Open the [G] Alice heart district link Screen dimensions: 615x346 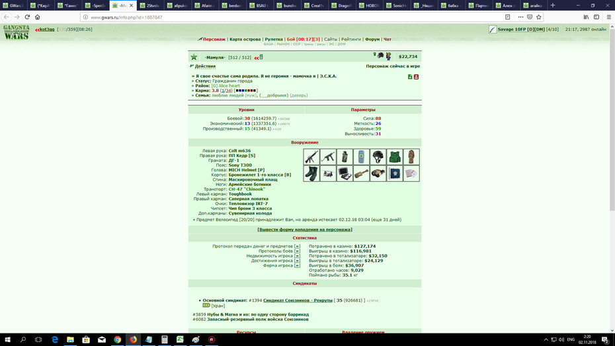225,85
